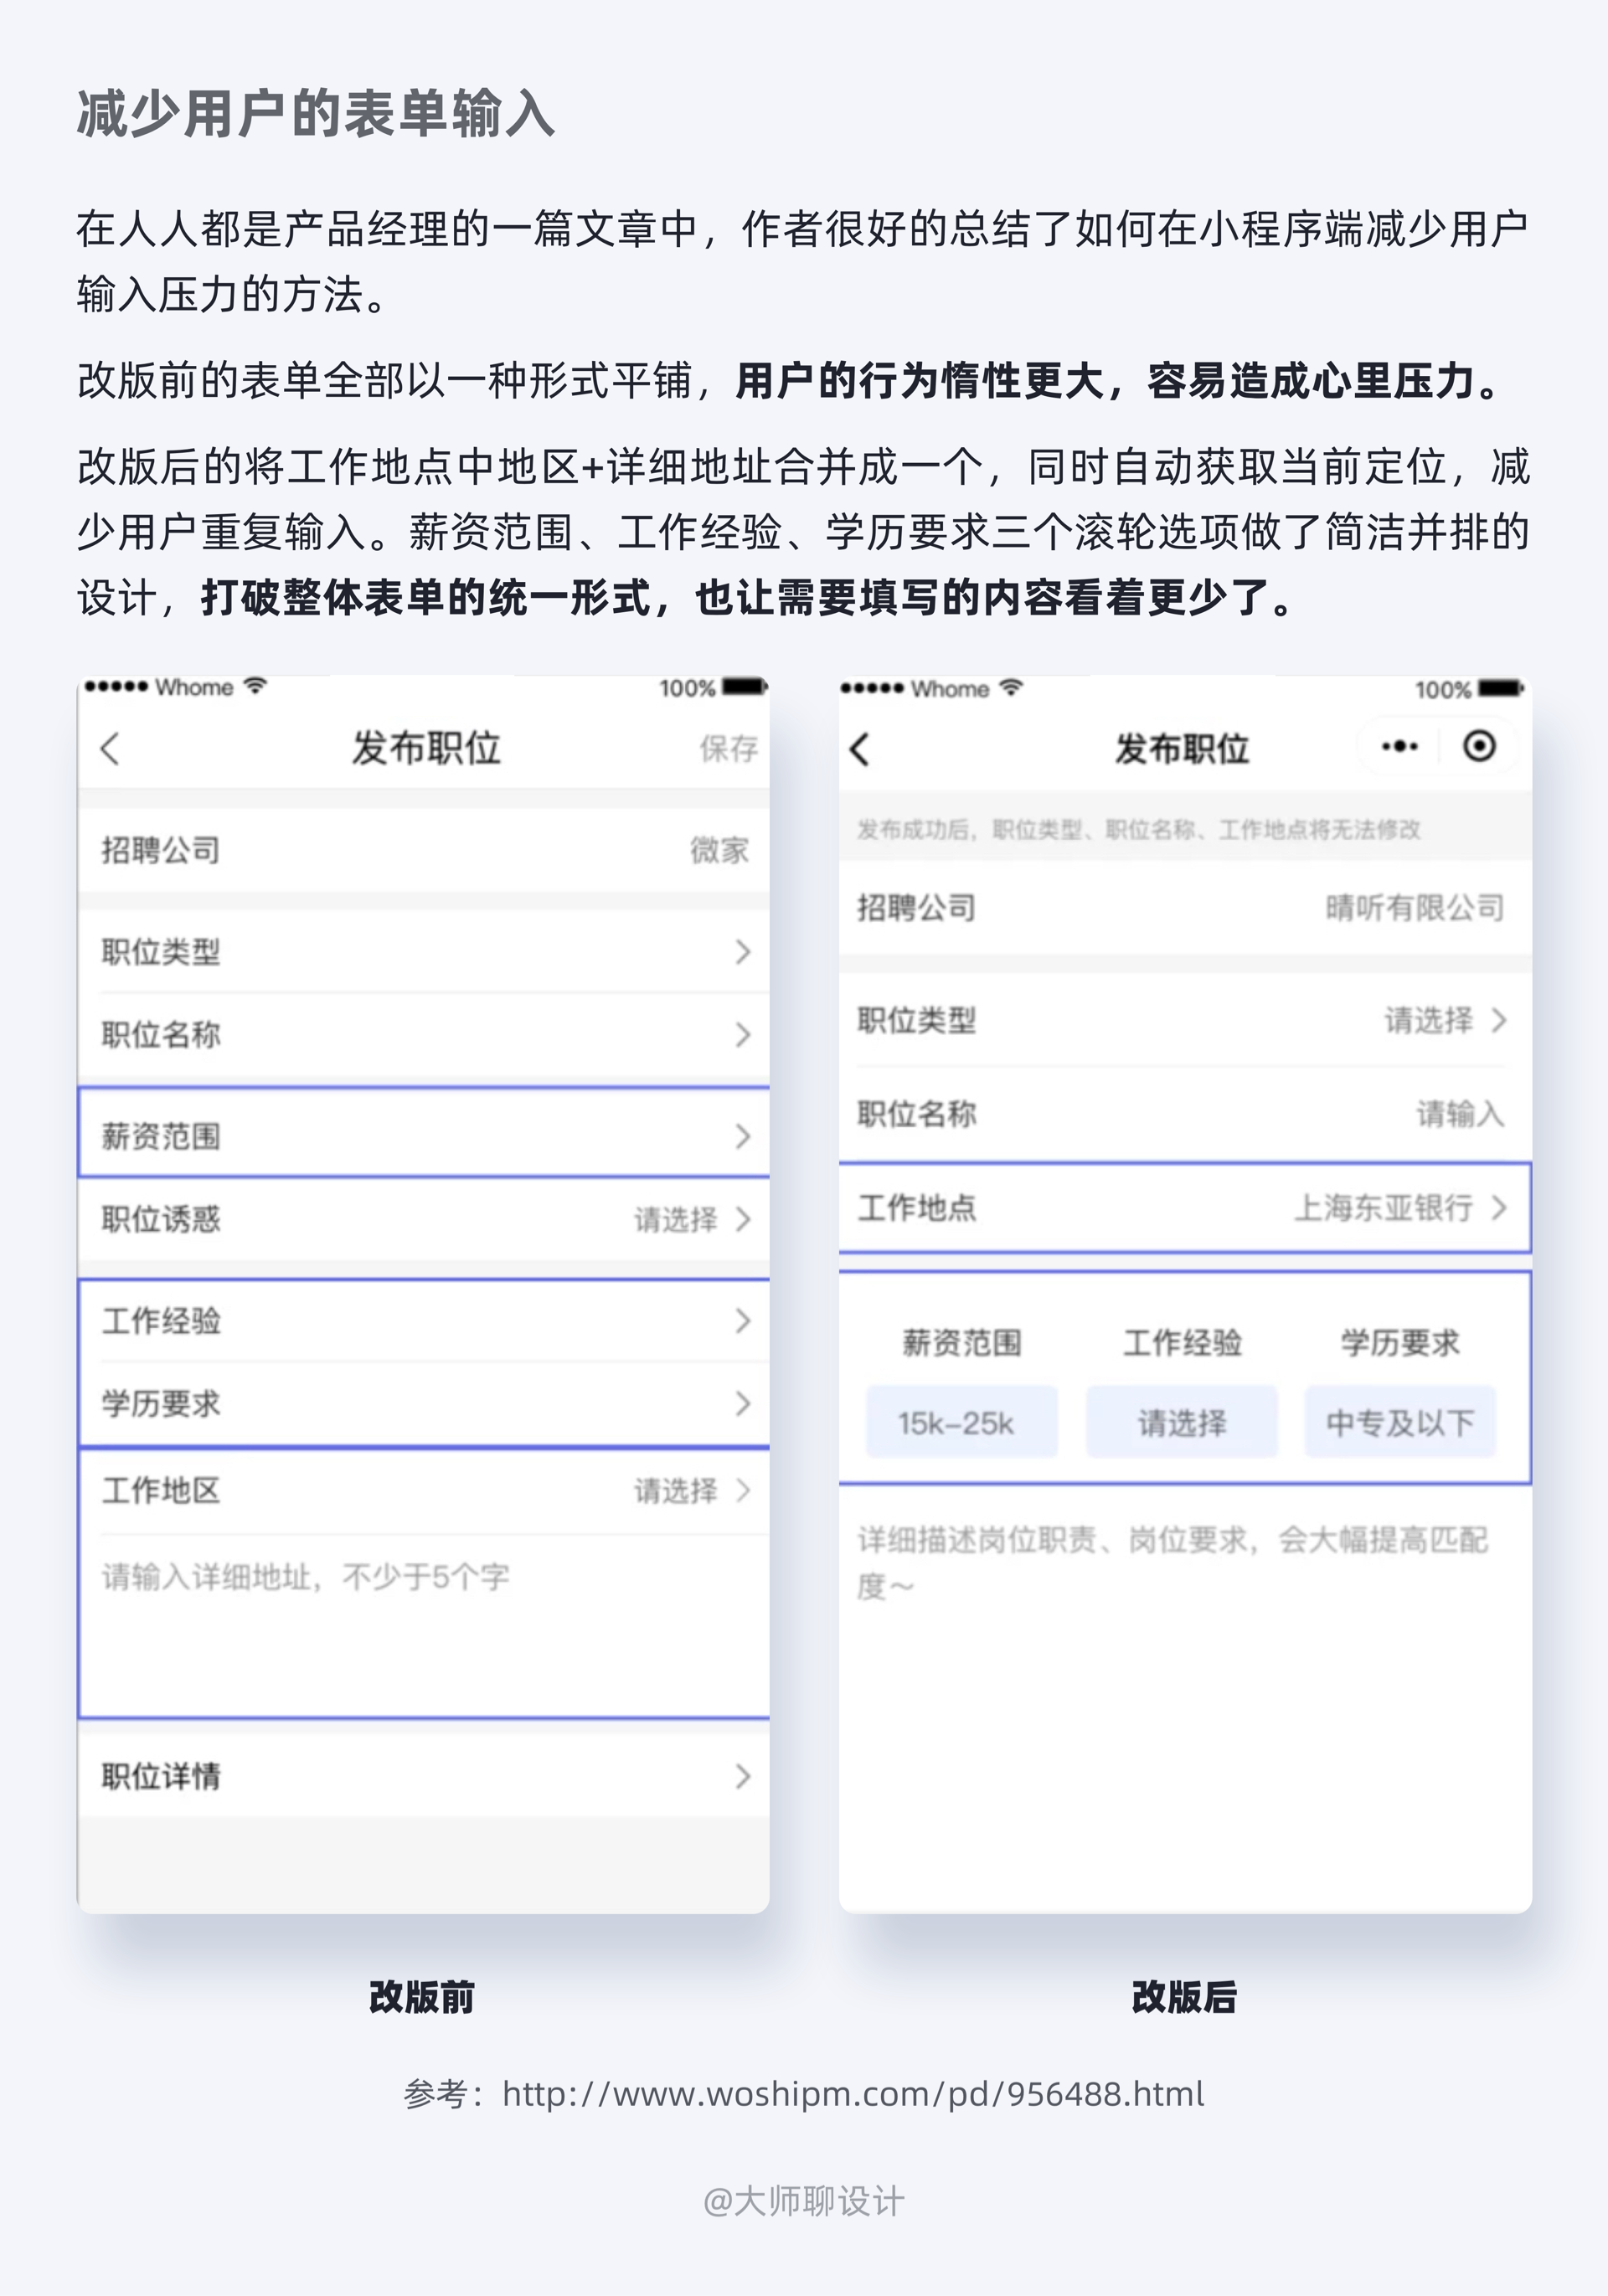This screenshot has height=2296, width=1608.
Task: Open the three-dot mini program menu
Action: click(x=1399, y=746)
